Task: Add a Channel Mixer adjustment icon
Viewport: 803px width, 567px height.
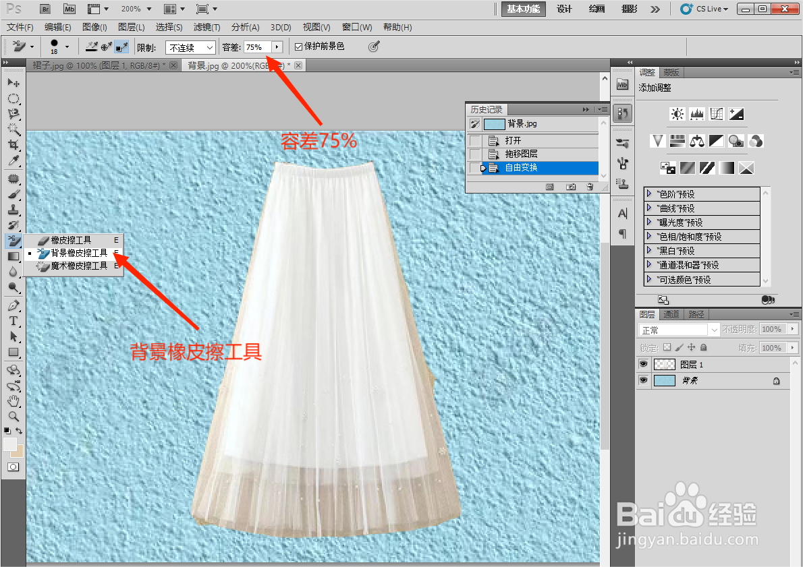Action: click(755, 141)
